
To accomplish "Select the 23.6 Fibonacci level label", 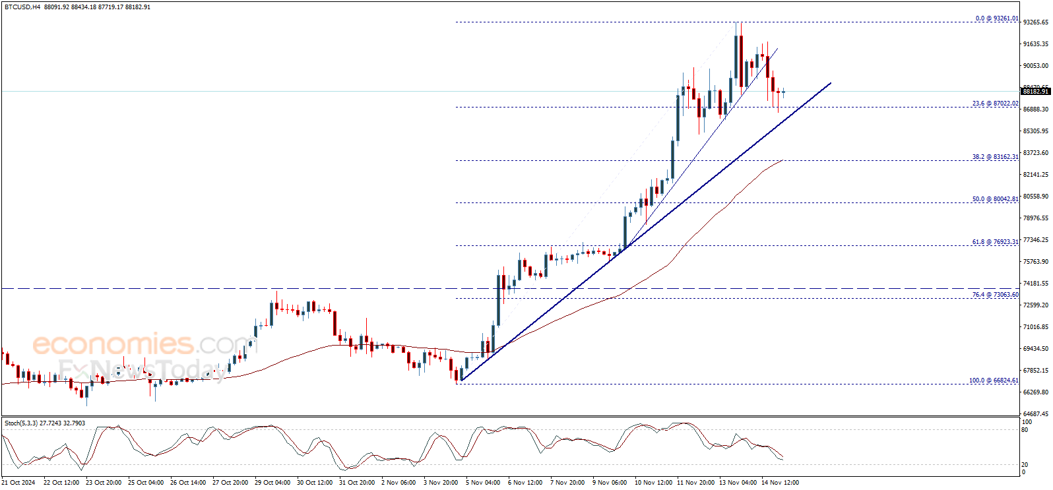I will tap(995, 104).
